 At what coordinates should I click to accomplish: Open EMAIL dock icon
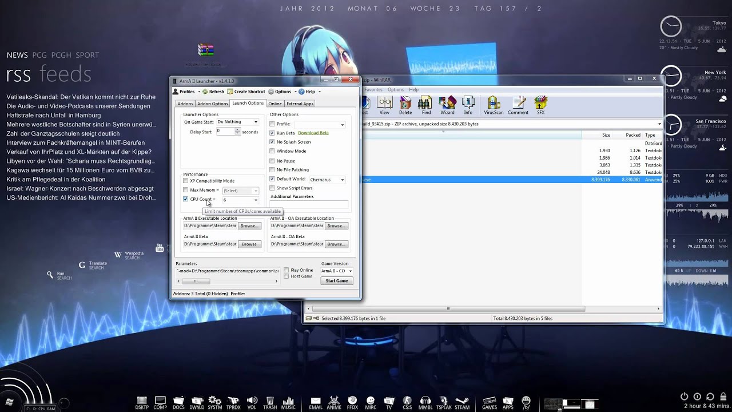316,403
